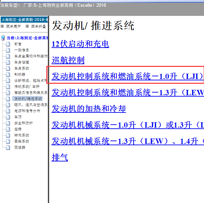Select 车身修理 in the tree
The height and width of the screenshot is (203, 204).
(22, 62)
